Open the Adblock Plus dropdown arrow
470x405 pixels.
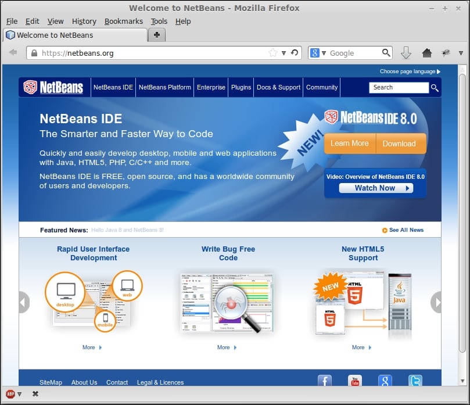tap(19, 393)
